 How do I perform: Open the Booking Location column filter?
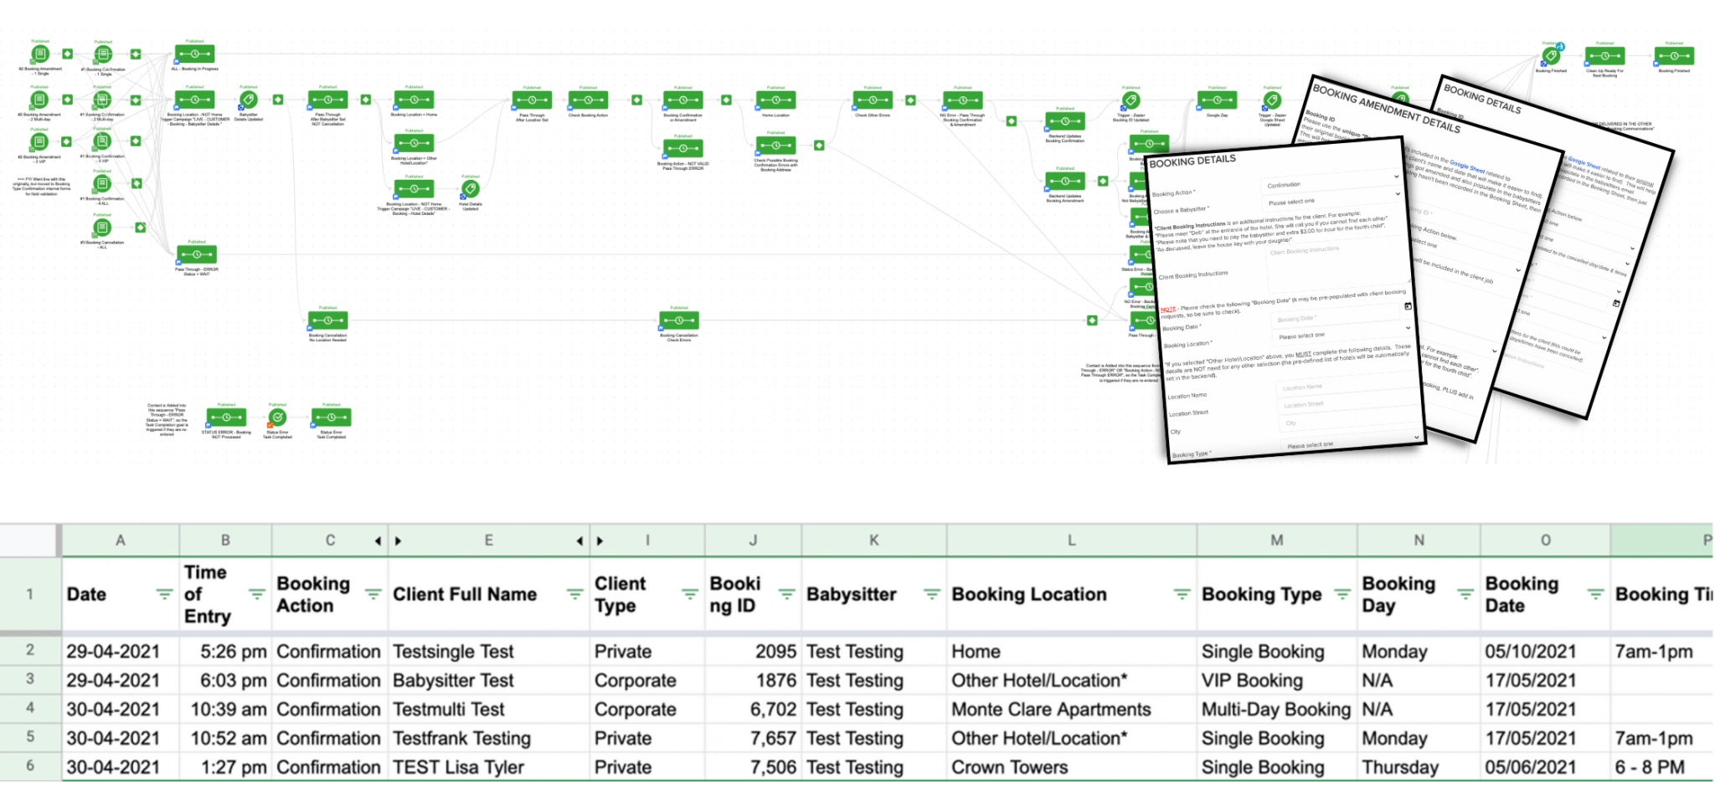tap(1181, 594)
